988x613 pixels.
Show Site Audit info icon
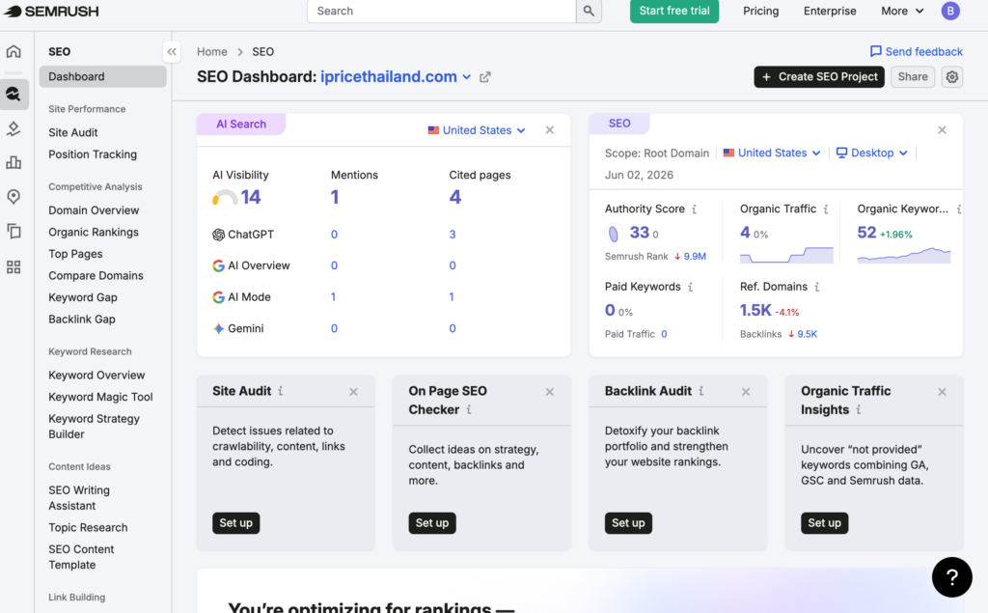coord(281,391)
